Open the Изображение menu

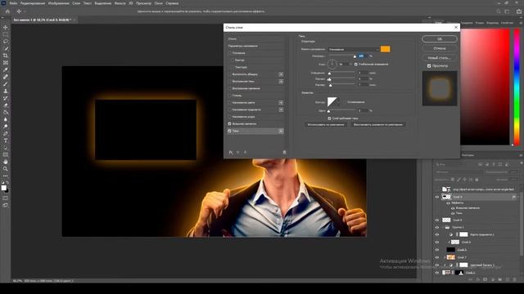tap(58, 3)
